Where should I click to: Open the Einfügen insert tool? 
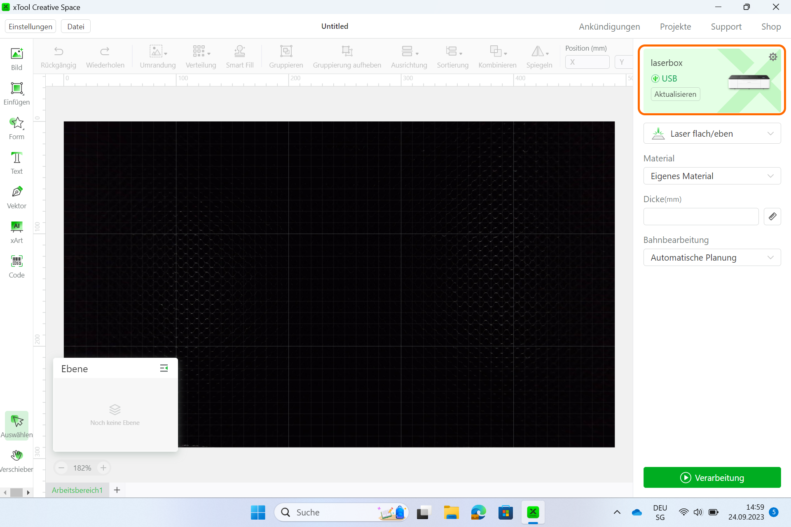click(16, 93)
